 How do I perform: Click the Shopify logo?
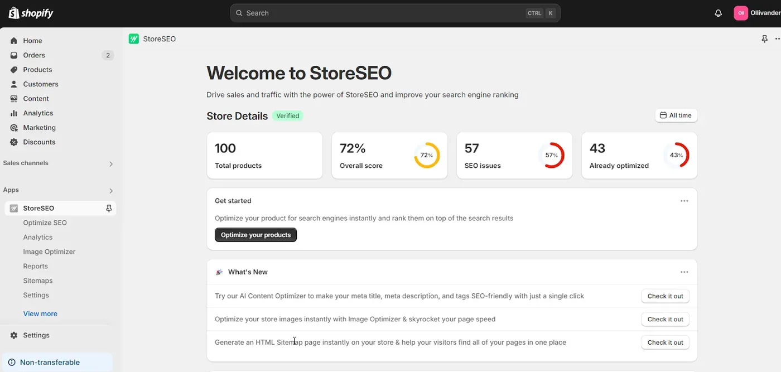coord(31,13)
